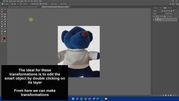Open Photoshop search icon at top right
This screenshot has width=179, height=101.
coord(170,4)
